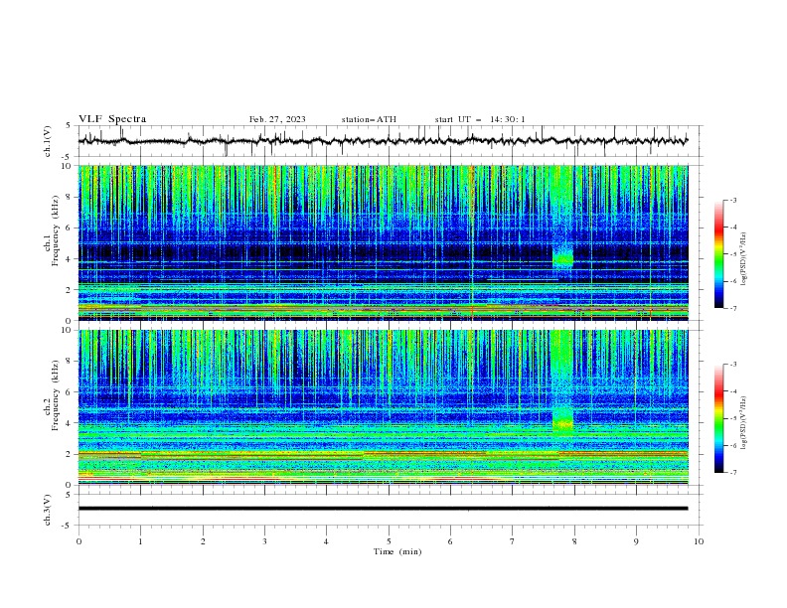
Task: Click the "8" tick on the time axis
Action: [574, 541]
